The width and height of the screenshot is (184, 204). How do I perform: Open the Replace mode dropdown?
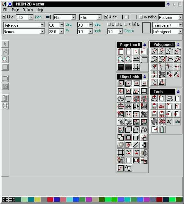(x=180, y=17)
